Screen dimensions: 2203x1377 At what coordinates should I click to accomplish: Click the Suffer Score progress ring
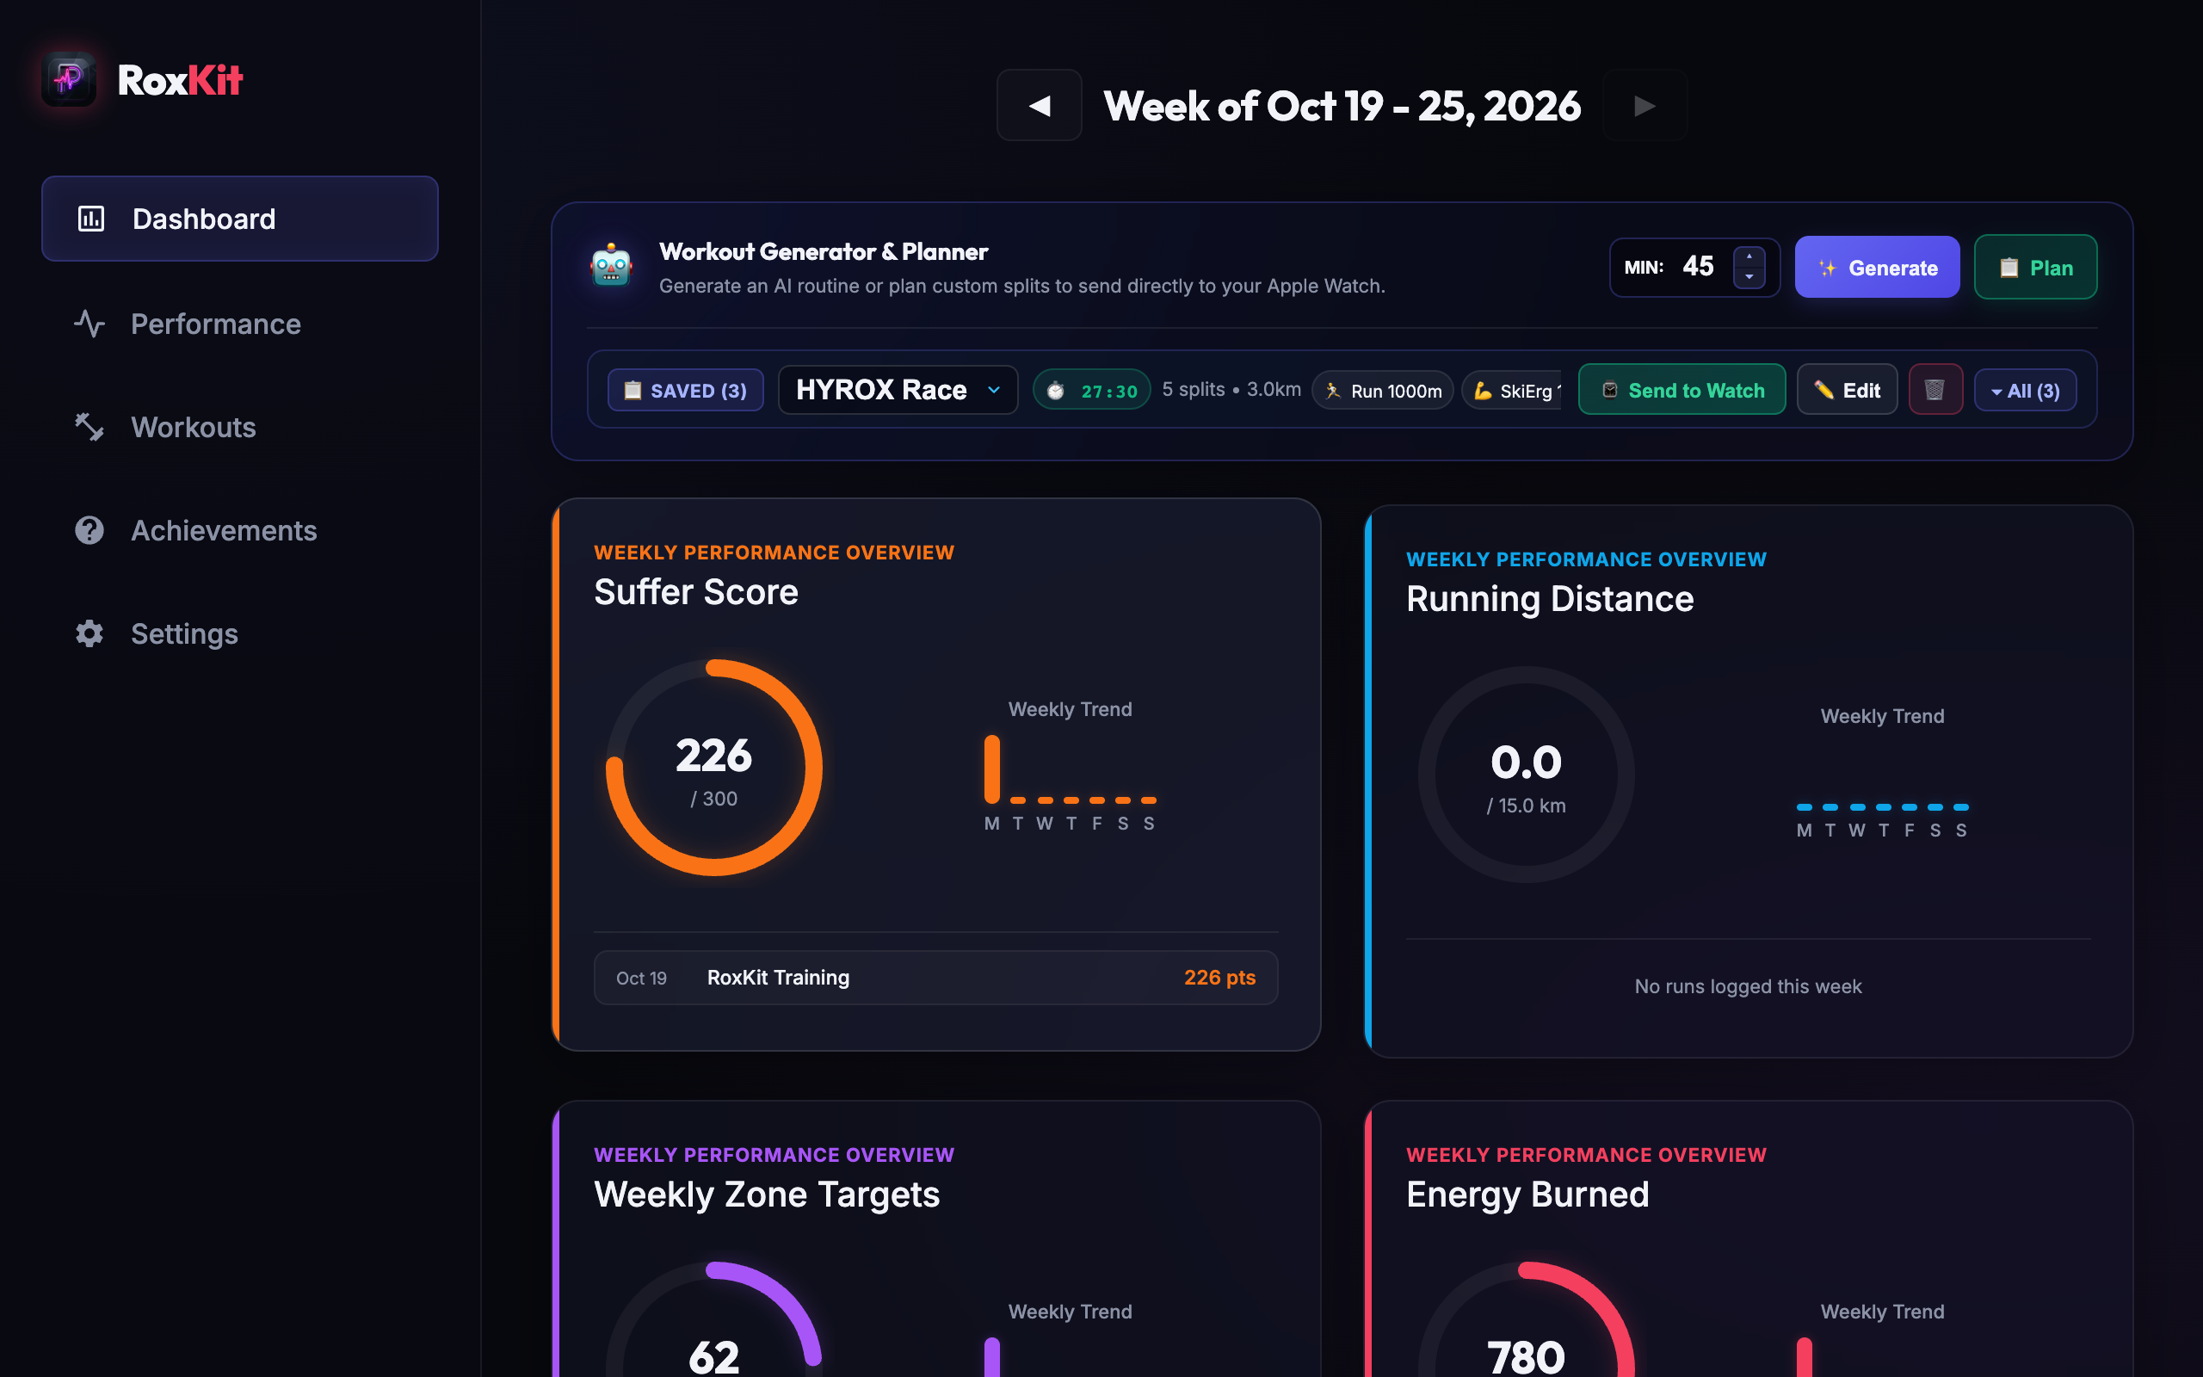pos(713,768)
